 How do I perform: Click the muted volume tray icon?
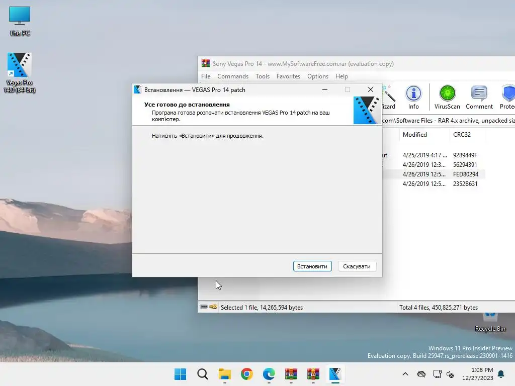450,374
